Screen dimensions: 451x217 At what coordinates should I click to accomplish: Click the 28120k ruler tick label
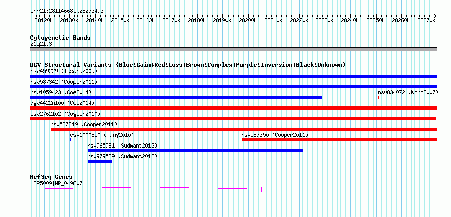[x=44, y=21]
